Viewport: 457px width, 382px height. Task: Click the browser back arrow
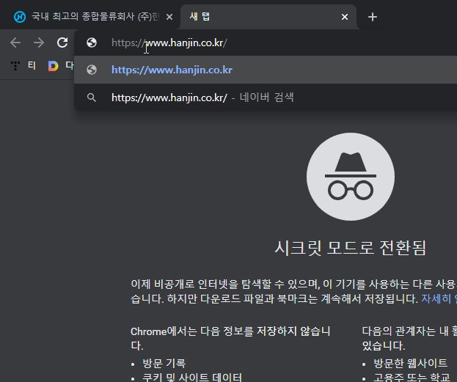coord(15,43)
